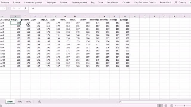
Task: Click the январь header cell
Action: (15, 20)
